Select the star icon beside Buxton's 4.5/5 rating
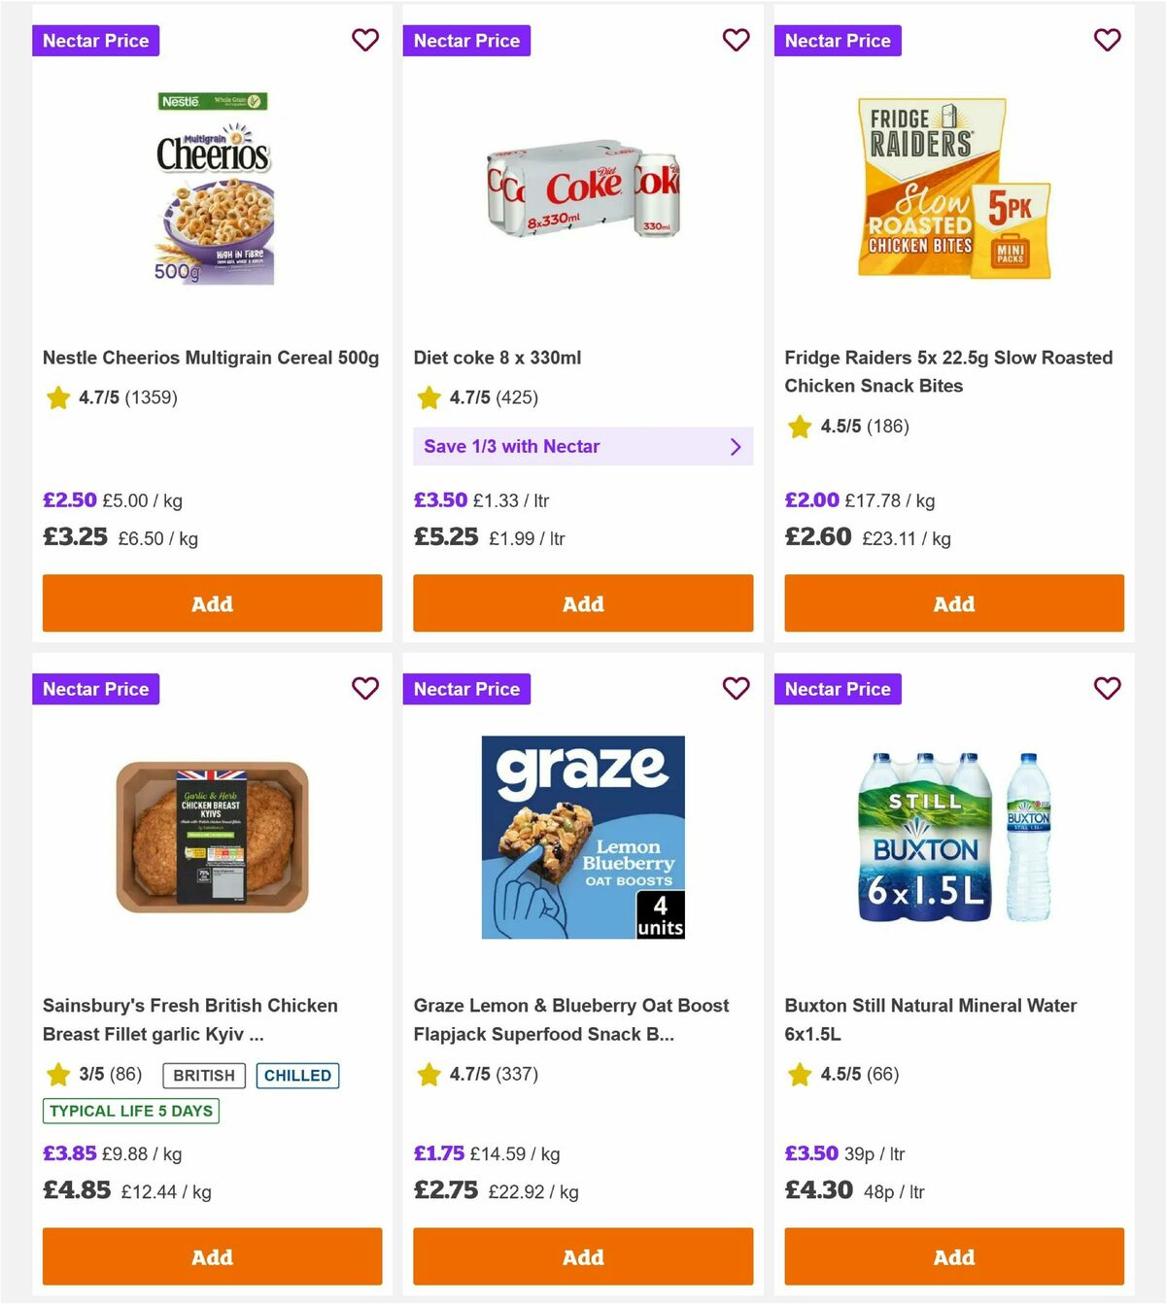 point(799,1075)
